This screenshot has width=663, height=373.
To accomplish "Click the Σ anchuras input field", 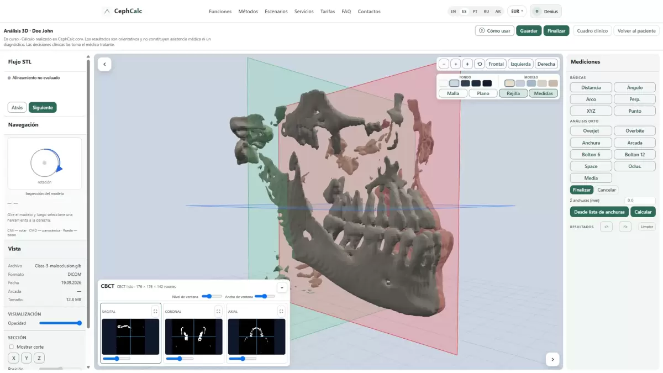I will 640,201.
